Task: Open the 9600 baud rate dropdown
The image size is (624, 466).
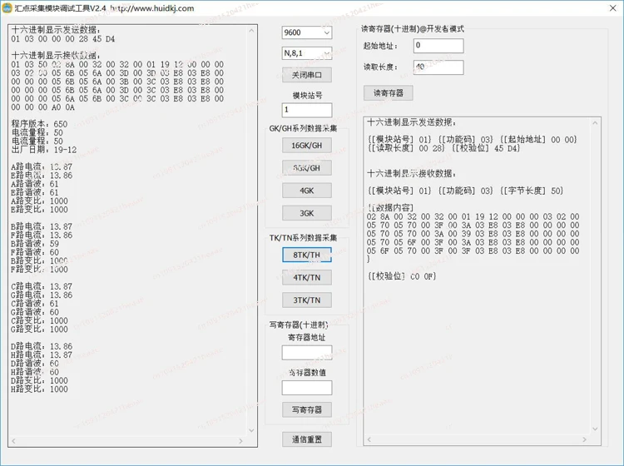Action: pyautogui.click(x=307, y=32)
